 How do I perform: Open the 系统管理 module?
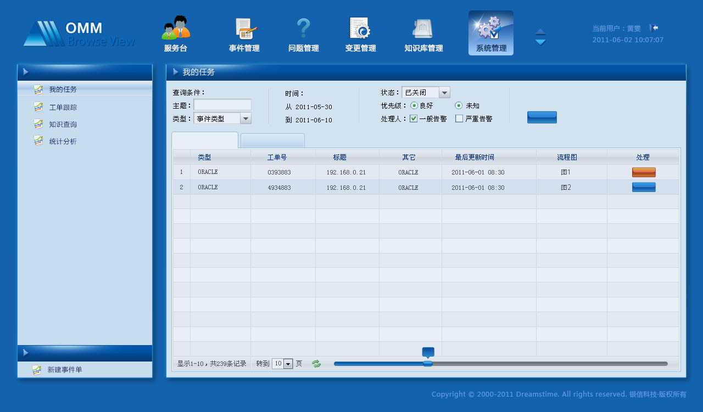490,33
